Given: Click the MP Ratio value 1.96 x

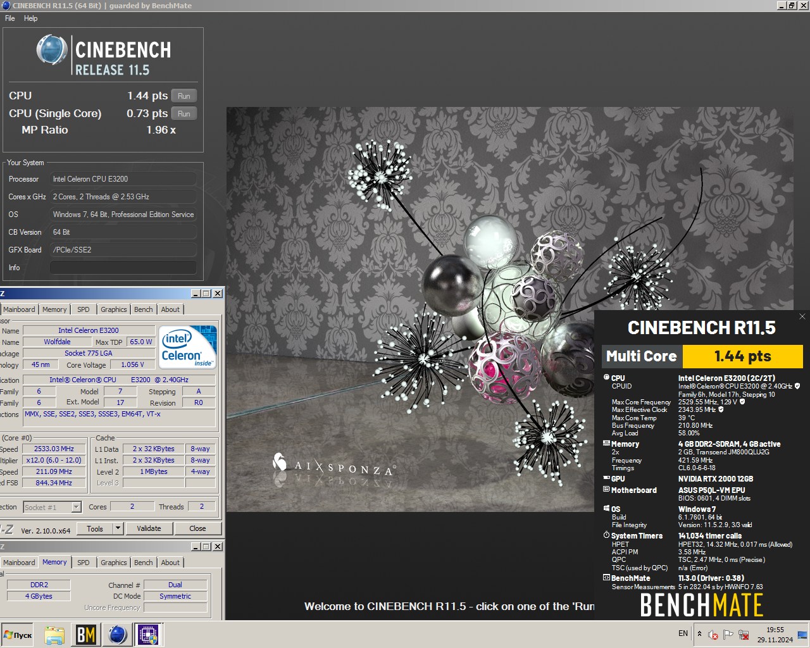Looking at the screenshot, I should (x=161, y=130).
